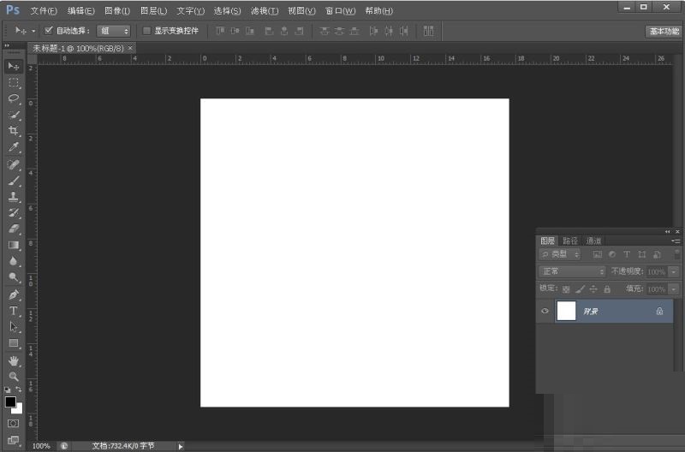This screenshot has width=685, height=452.
Task: Select the Hand tool
Action: (14, 360)
